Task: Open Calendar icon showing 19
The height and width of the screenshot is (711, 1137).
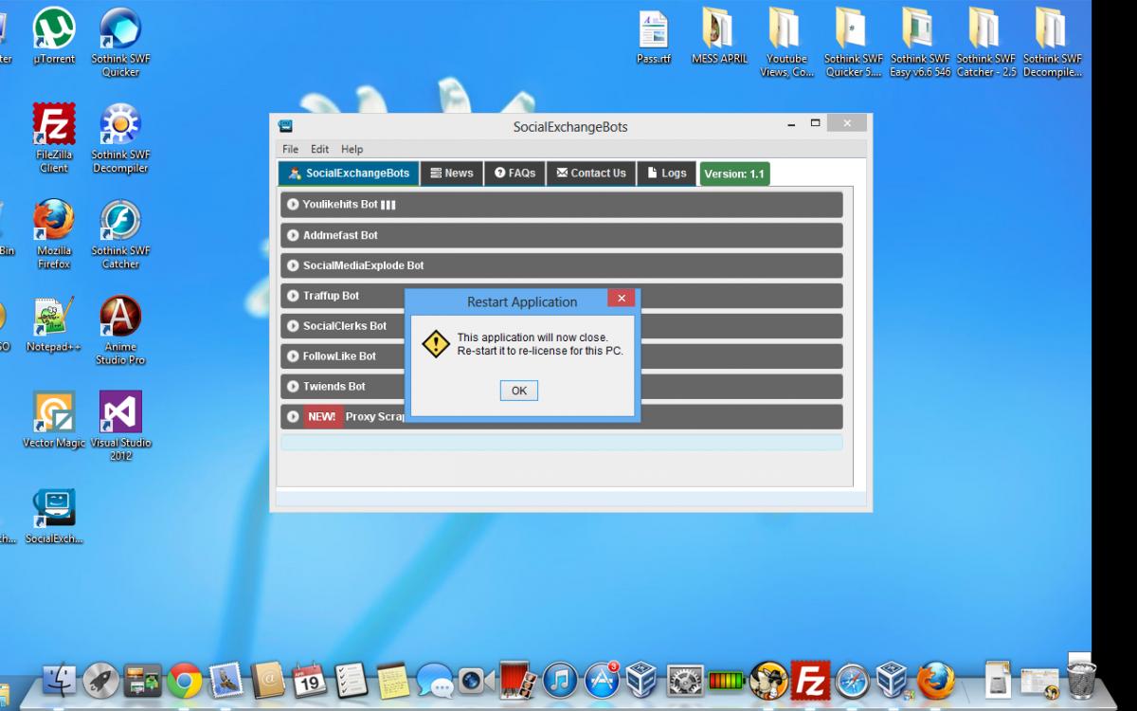Action: coord(310,681)
